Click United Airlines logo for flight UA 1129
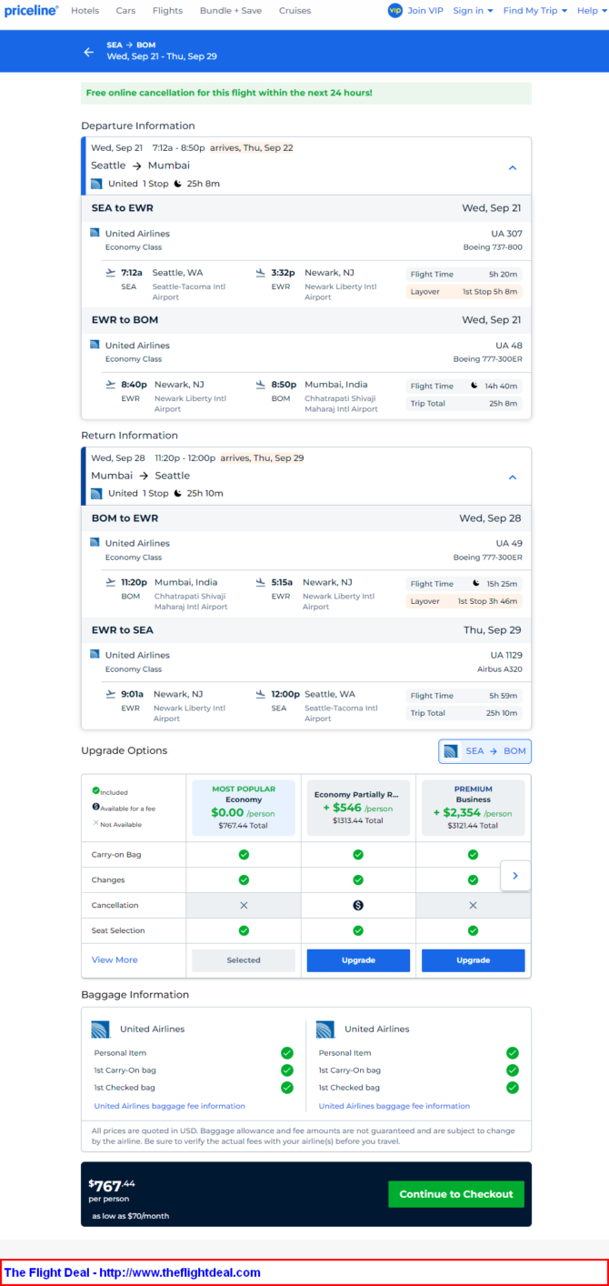Viewport: 609px width, 1286px height. click(x=95, y=654)
